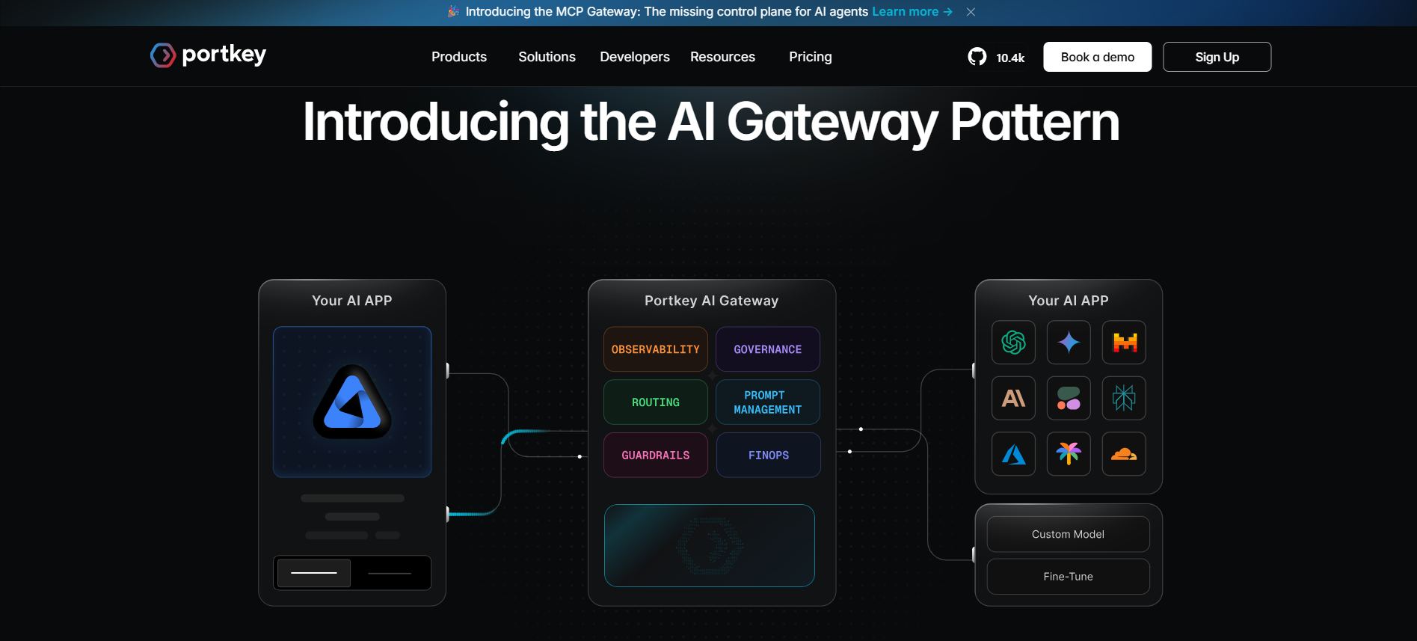Choose the Mistral provider icon
Image resolution: width=1417 pixels, height=641 pixels.
1124,343
